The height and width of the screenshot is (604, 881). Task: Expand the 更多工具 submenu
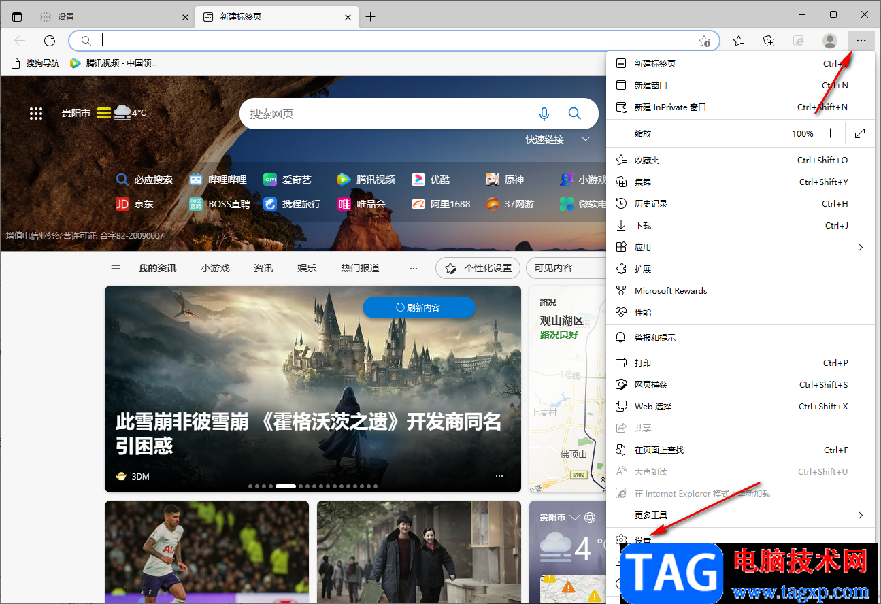(x=740, y=515)
